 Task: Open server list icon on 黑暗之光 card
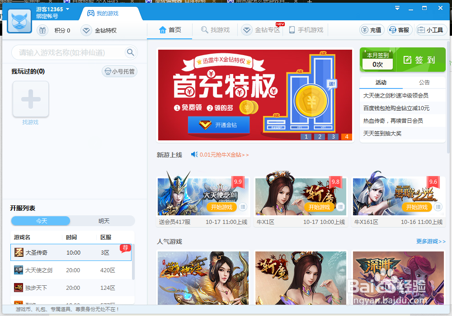click(x=438, y=207)
